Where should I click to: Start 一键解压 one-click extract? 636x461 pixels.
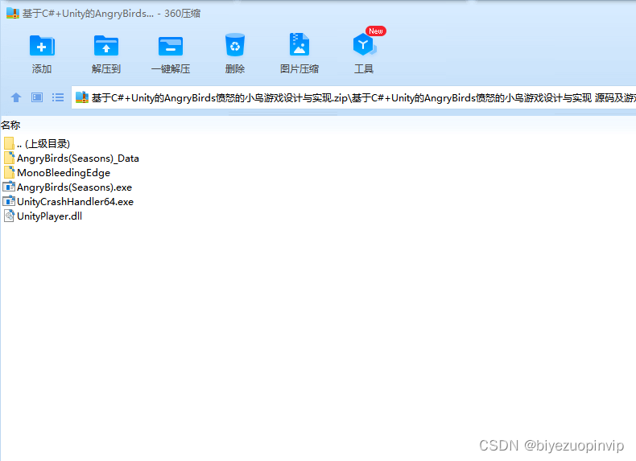tap(171, 46)
